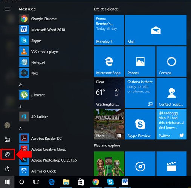Open the Power options button
This screenshot has width=191, height=188.
click(7, 169)
